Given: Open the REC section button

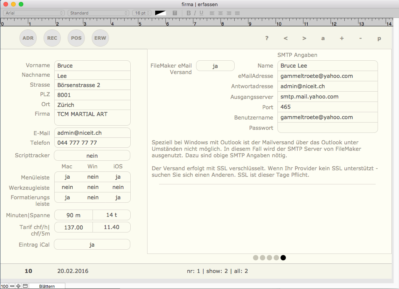Looking at the screenshot, I should click(x=52, y=38).
